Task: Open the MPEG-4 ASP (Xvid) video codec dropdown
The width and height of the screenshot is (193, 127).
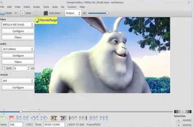Action: pos(18,25)
